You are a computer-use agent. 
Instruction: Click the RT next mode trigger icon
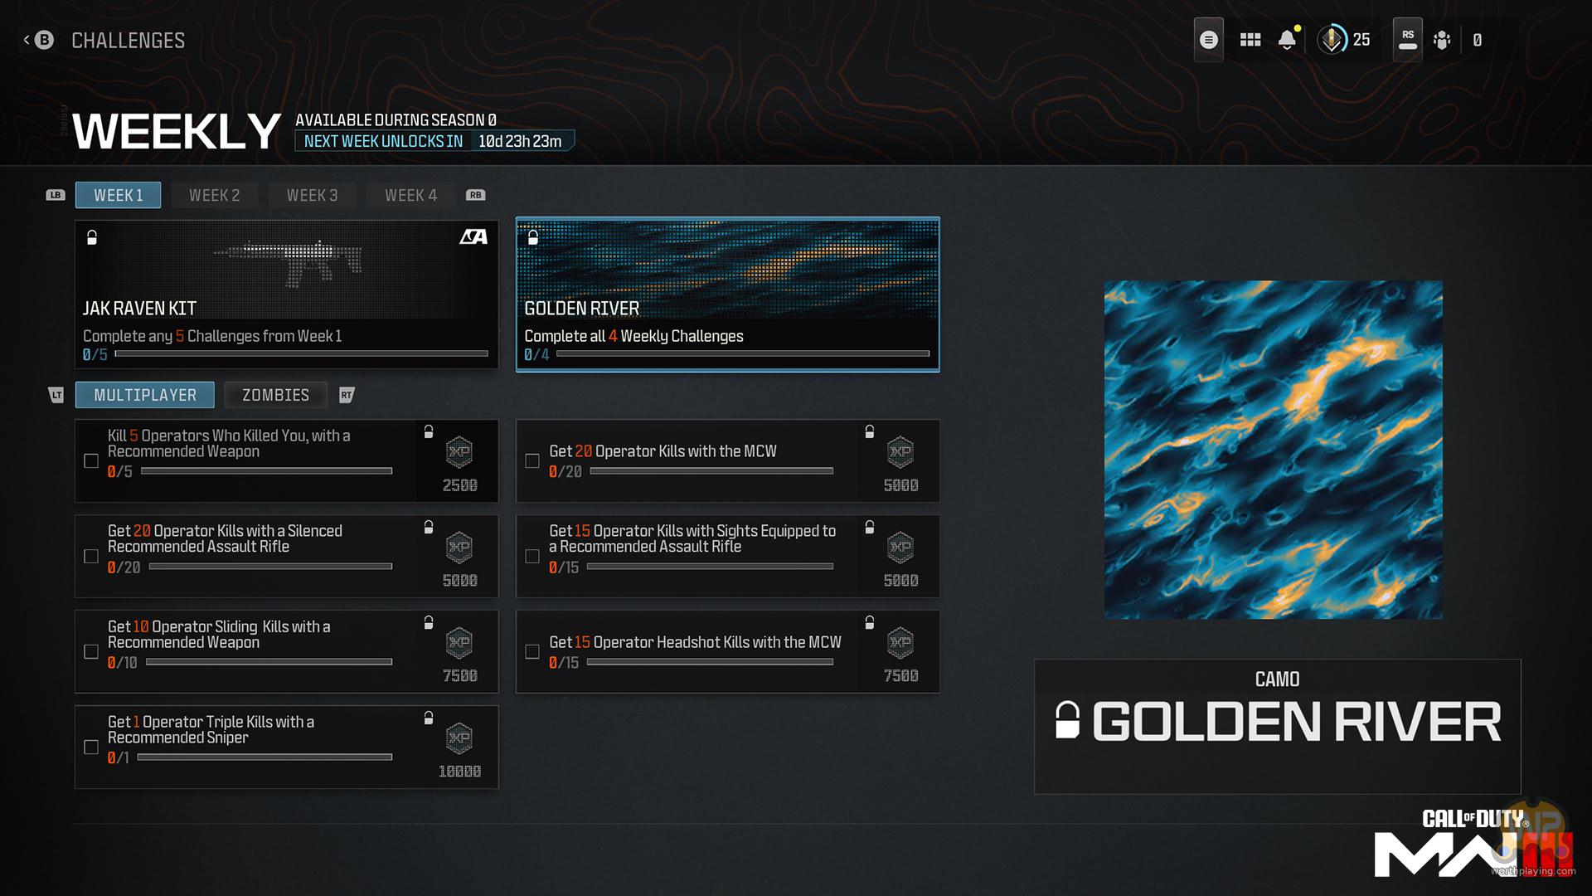coord(347,395)
